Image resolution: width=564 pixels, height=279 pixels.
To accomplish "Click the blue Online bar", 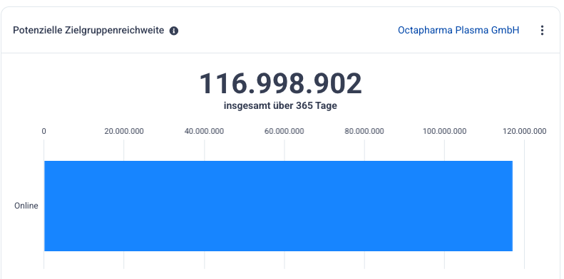I will [278, 206].
